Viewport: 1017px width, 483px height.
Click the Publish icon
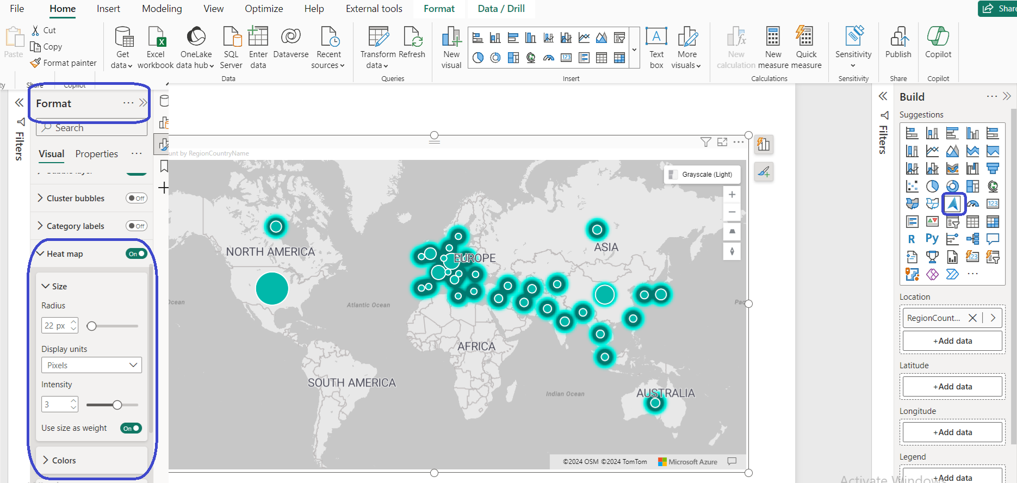coord(899,37)
